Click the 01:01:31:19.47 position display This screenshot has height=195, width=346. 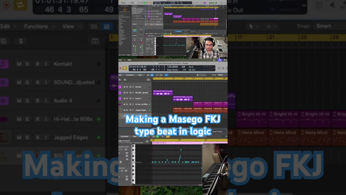(138, 67)
